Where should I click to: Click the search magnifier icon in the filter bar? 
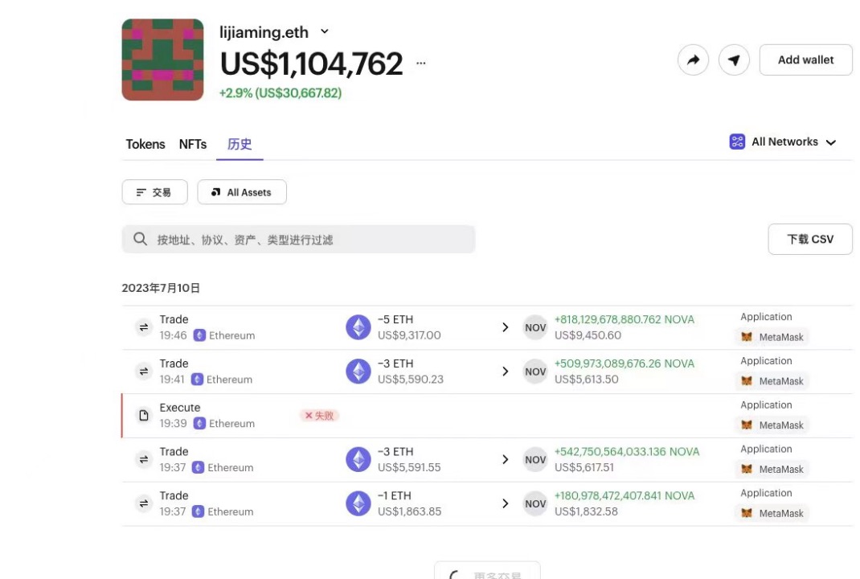pyautogui.click(x=140, y=239)
